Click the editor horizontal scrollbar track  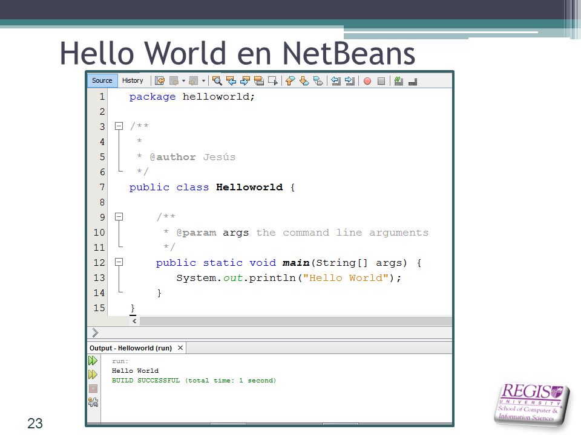click(x=296, y=321)
